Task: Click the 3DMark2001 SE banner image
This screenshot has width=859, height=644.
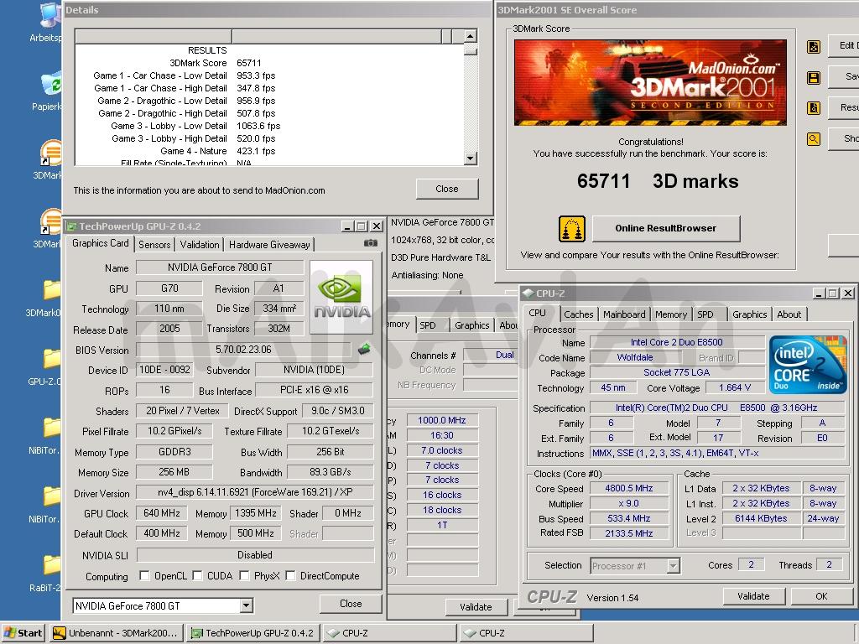Action: (650, 82)
